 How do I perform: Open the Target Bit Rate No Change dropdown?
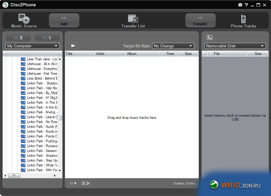coord(173,46)
